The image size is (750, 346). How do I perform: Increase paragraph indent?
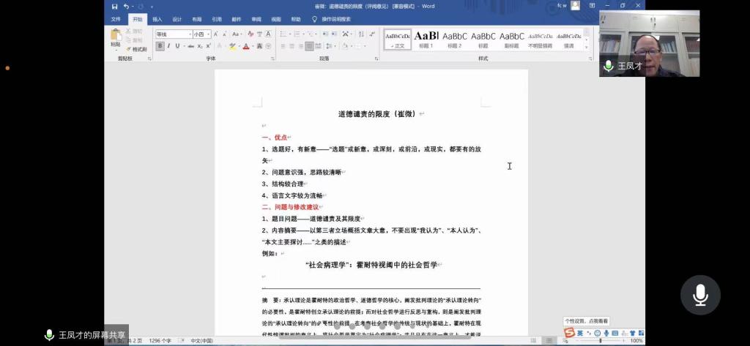(x=334, y=34)
